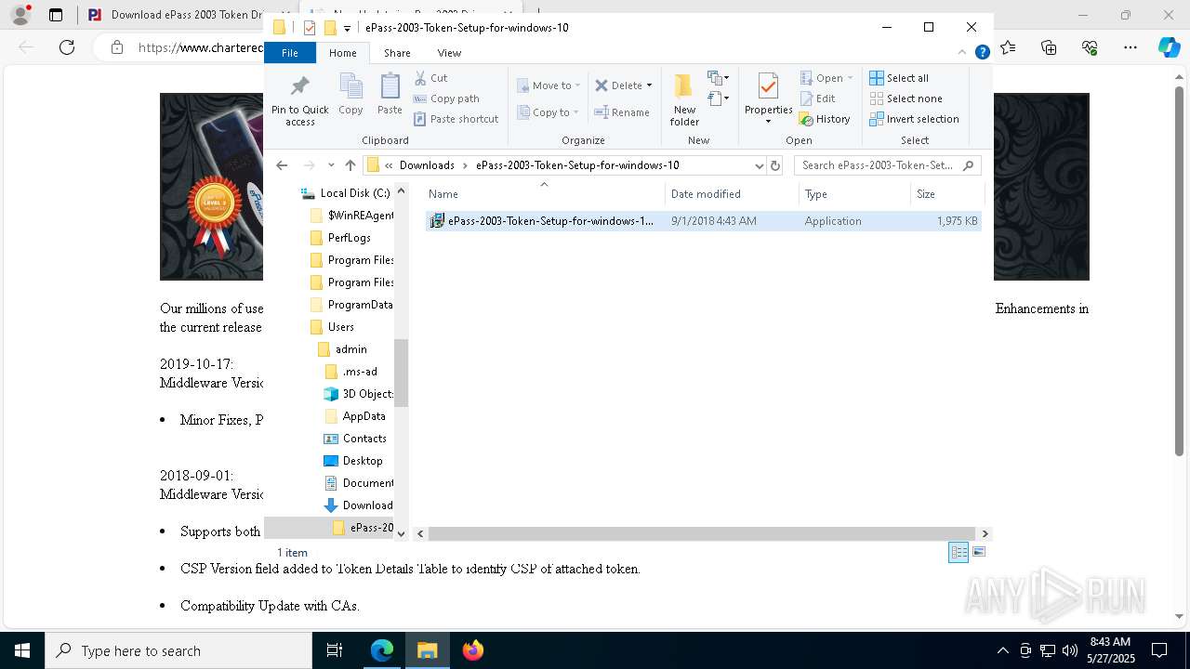Open recent locations dropdown
This screenshot has width=1190, height=669.
(331, 165)
